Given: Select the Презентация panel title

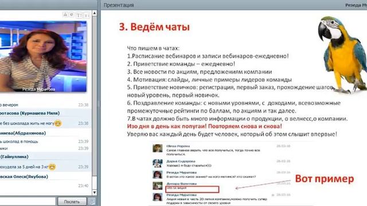Looking at the screenshot, I should [x=119, y=5].
